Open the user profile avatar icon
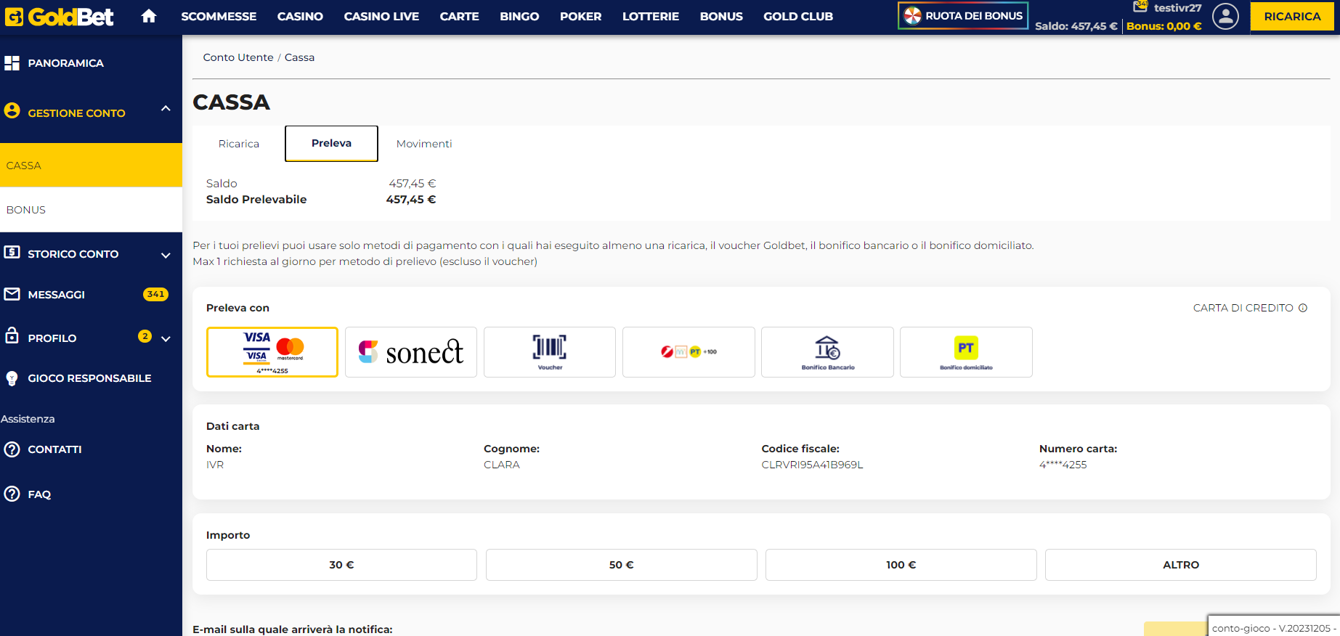The width and height of the screenshot is (1340, 636). point(1225,16)
